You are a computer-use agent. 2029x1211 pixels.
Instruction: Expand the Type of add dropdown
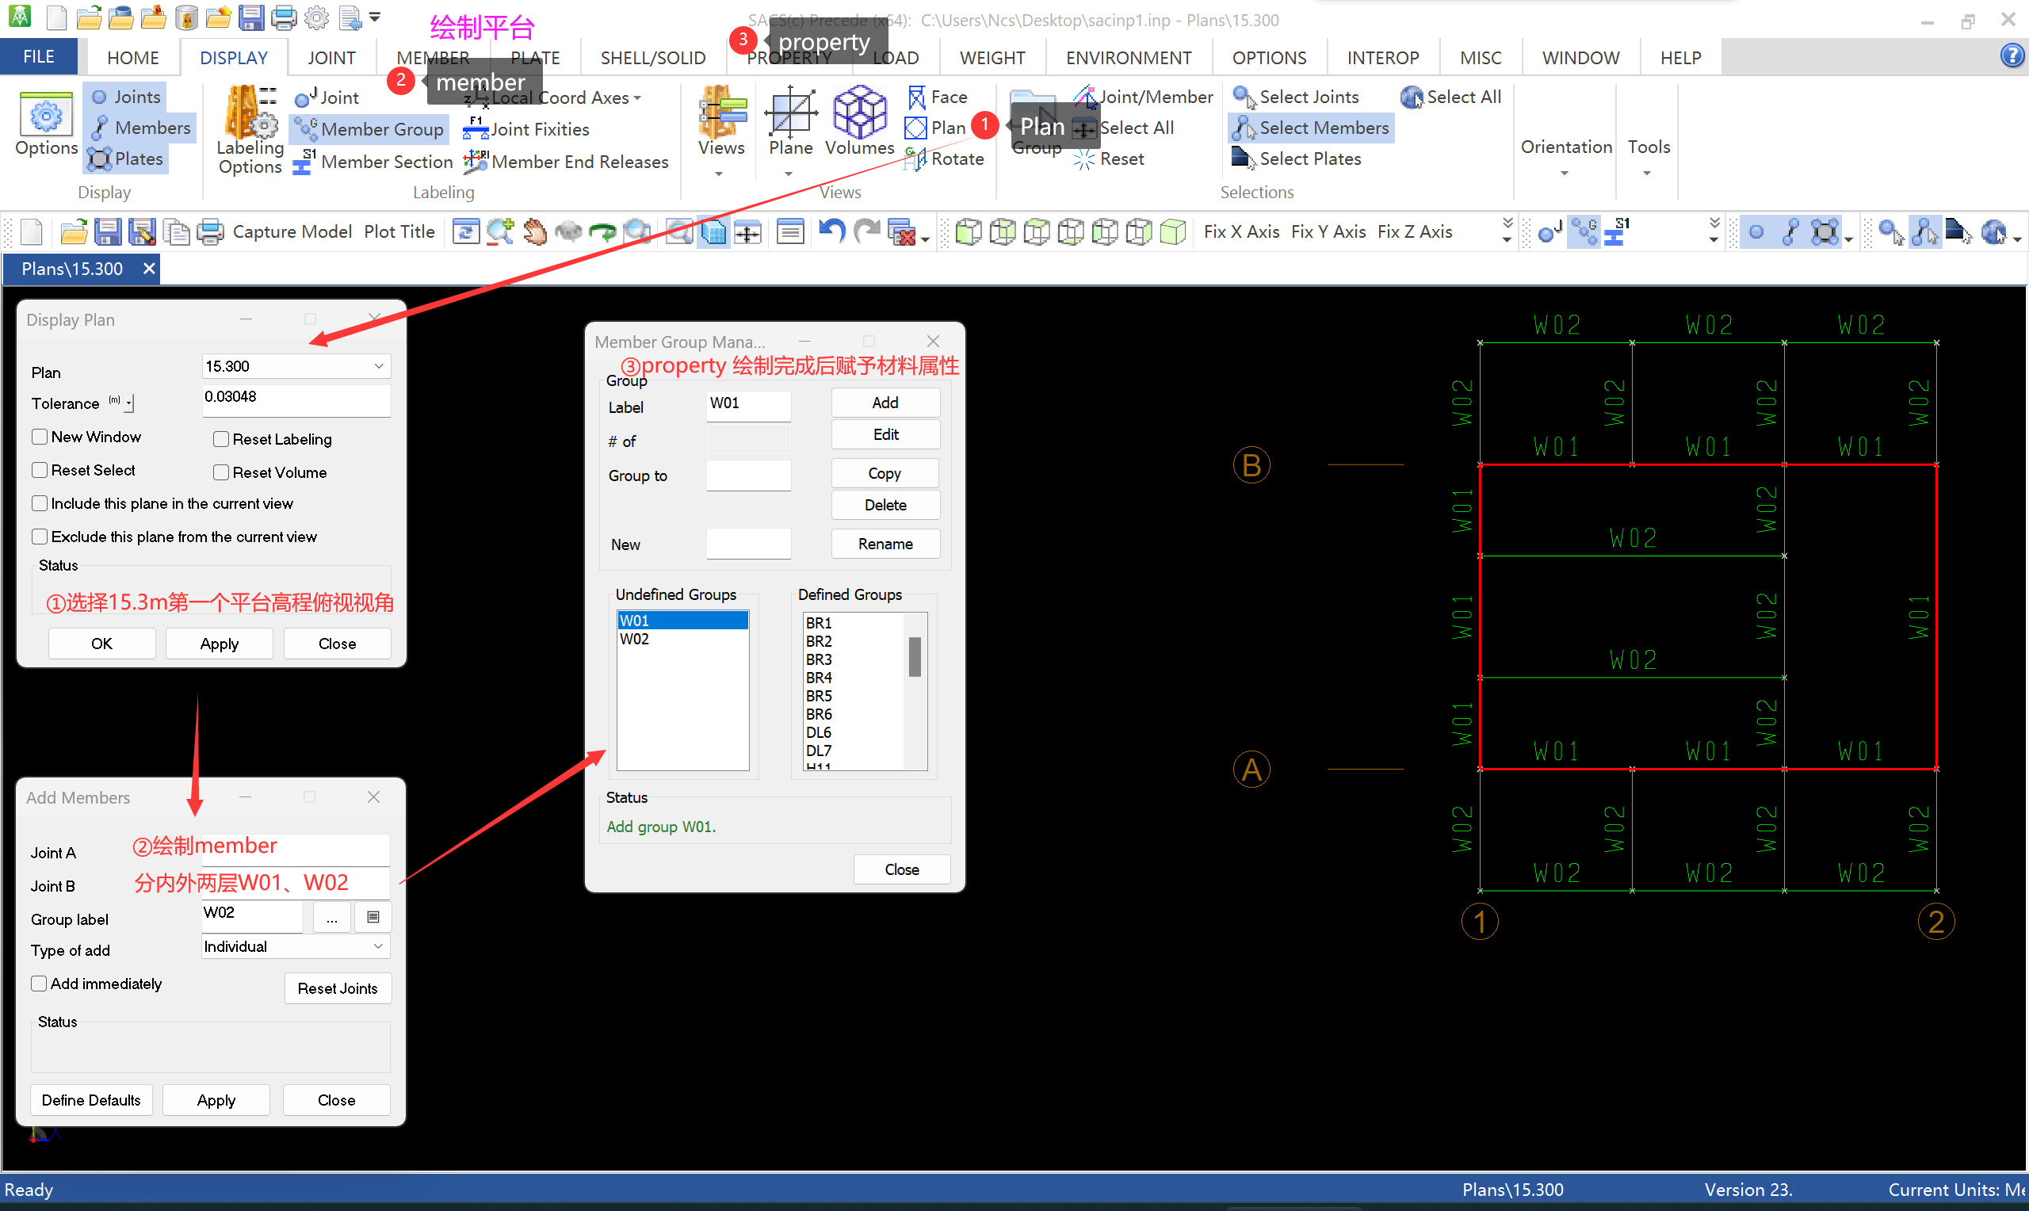coord(378,946)
